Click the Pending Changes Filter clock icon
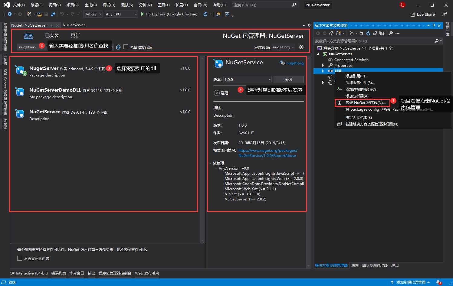The height and width of the screenshot is (286, 453). coord(351,33)
